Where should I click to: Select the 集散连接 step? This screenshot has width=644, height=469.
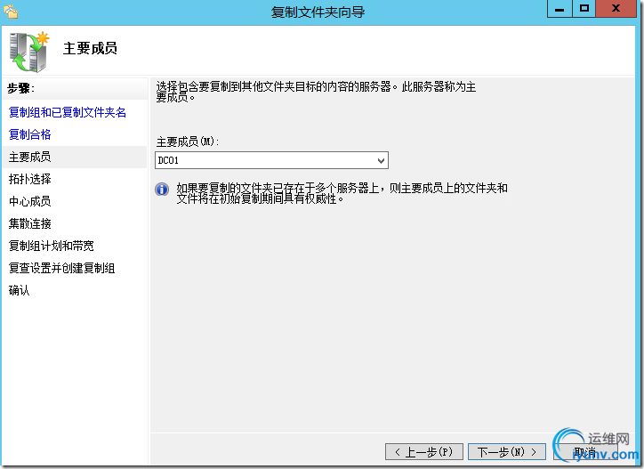tap(29, 223)
